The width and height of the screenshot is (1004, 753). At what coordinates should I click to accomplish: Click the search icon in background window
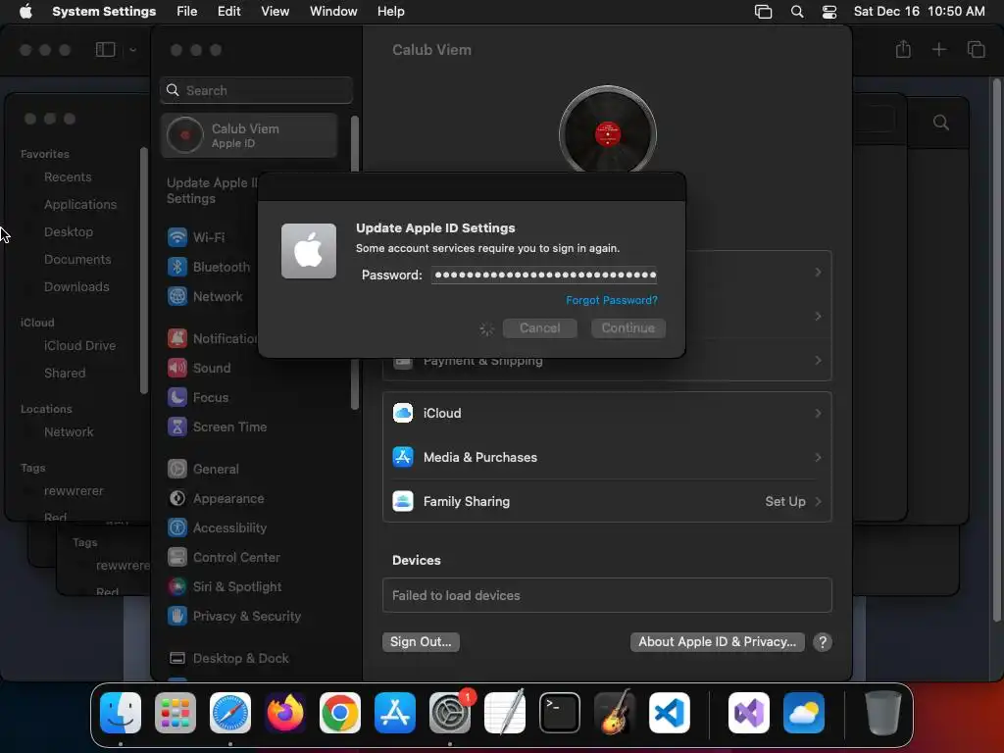(x=940, y=123)
